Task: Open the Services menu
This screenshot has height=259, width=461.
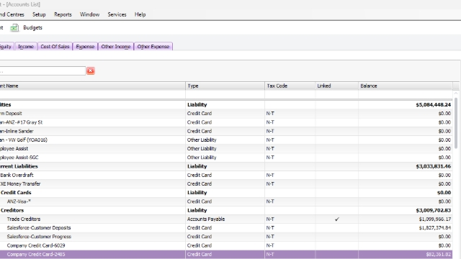Action: (117, 14)
